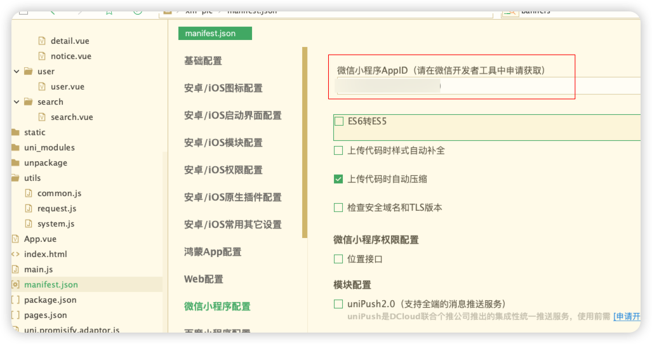Click the unpackage folder icon

tap(15, 162)
